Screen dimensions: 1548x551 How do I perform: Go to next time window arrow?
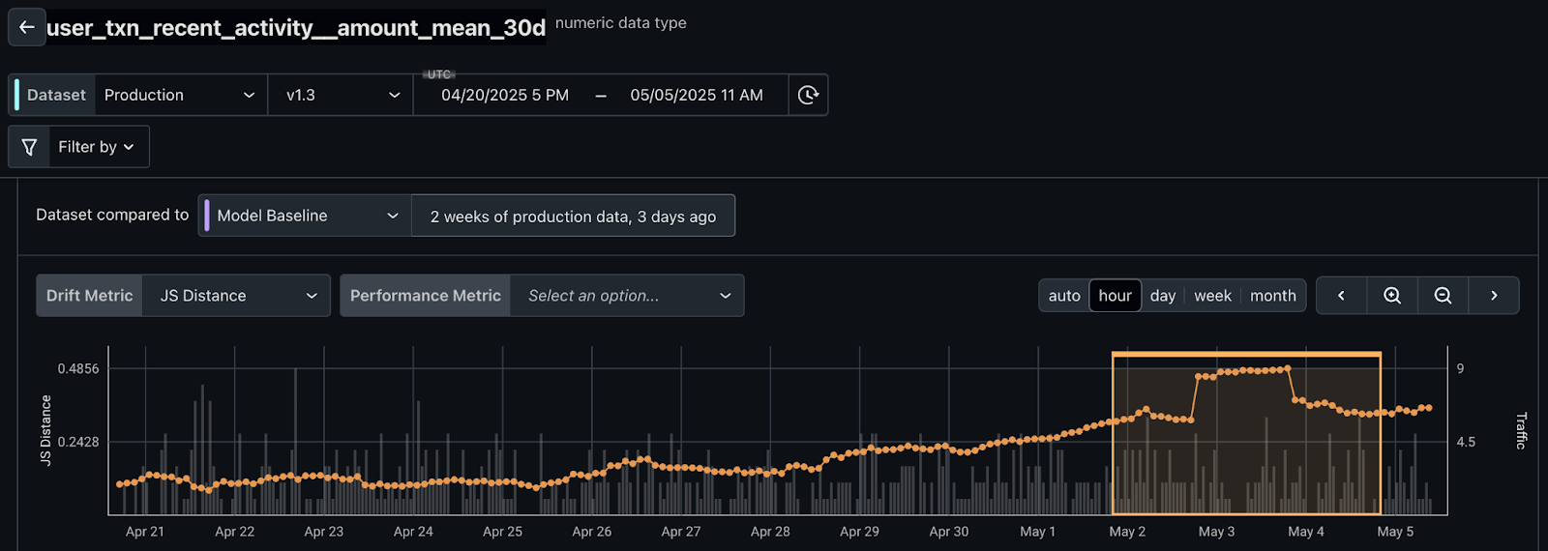[1494, 296]
